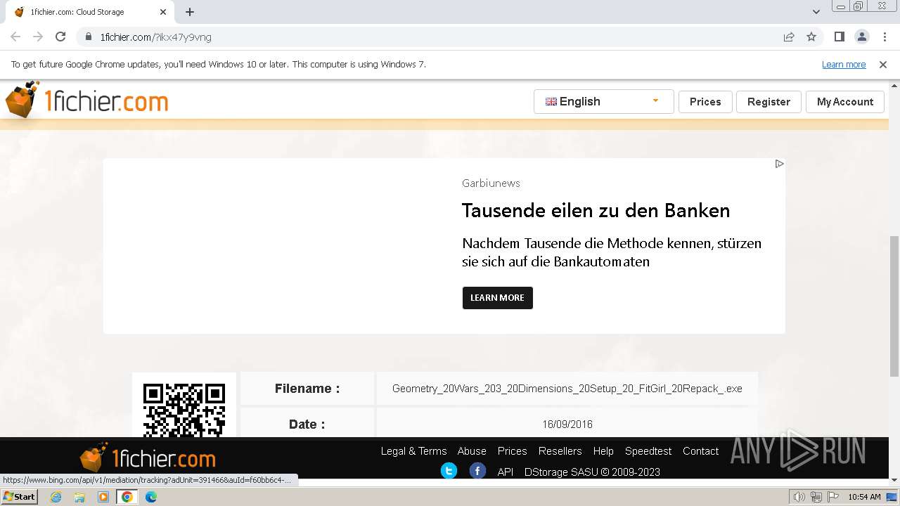Image resolution: width=900 pixels, height=506 pixels.
Task: Click the Twitter icon in footer
Action: (449, 471)
